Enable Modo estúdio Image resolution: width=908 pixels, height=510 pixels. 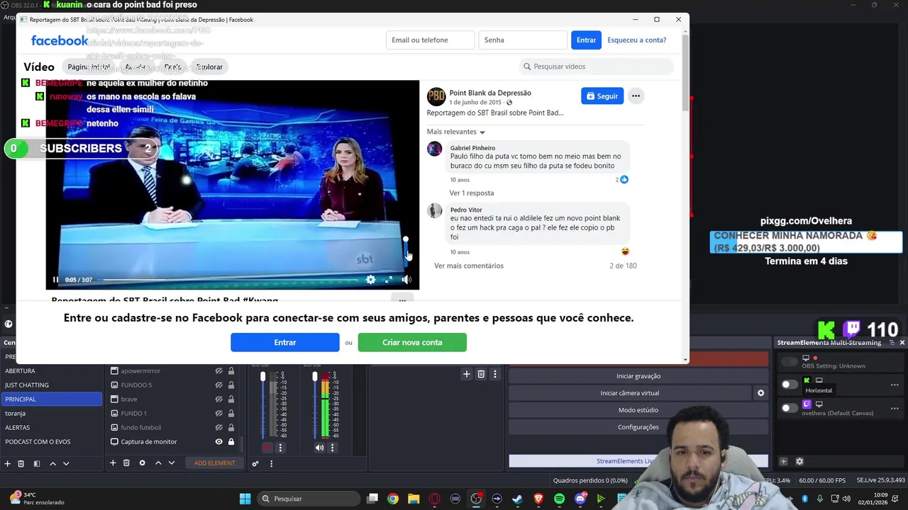[638, 410]
